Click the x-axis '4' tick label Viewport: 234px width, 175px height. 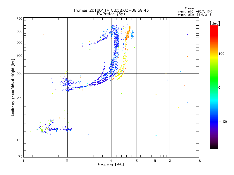coord(111,161)
